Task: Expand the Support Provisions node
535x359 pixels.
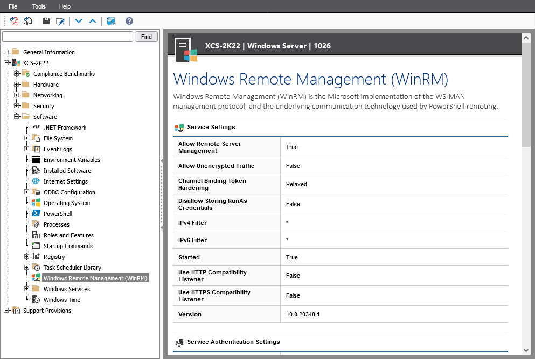Action: [x=6, y=310]
